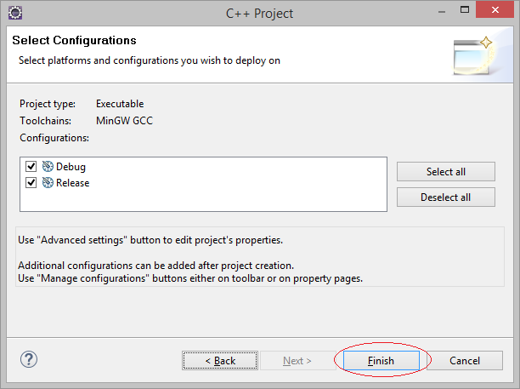The height and width of the screenshot is (389, 520).
Task: Maximize the C++ Project dialog
Action: click(x=465, y=10)
